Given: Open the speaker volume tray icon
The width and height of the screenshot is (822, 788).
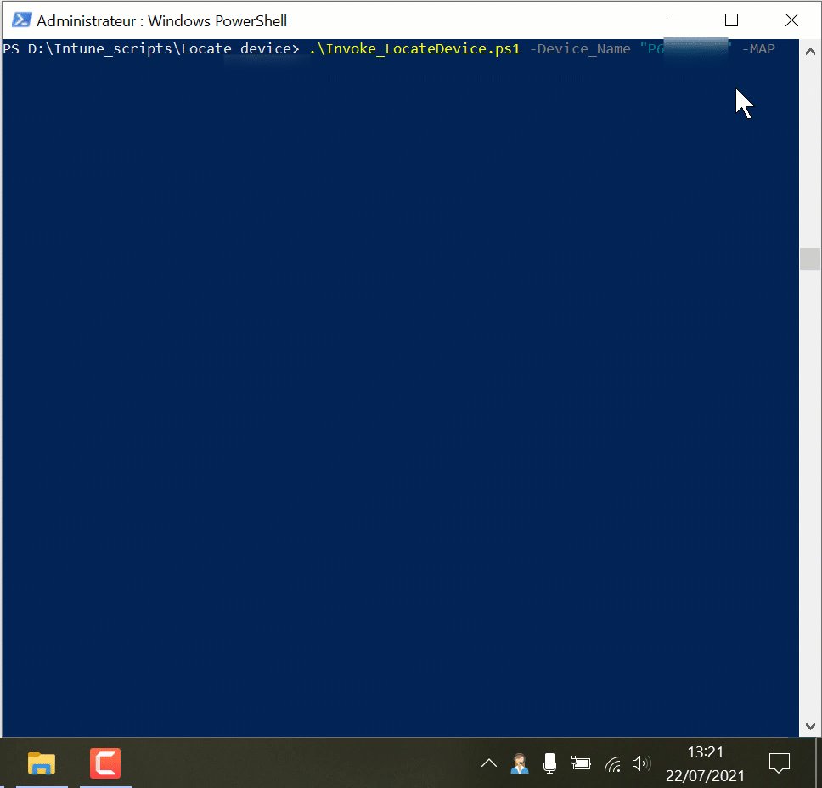Looking at the screenshot, I should 641,763.
